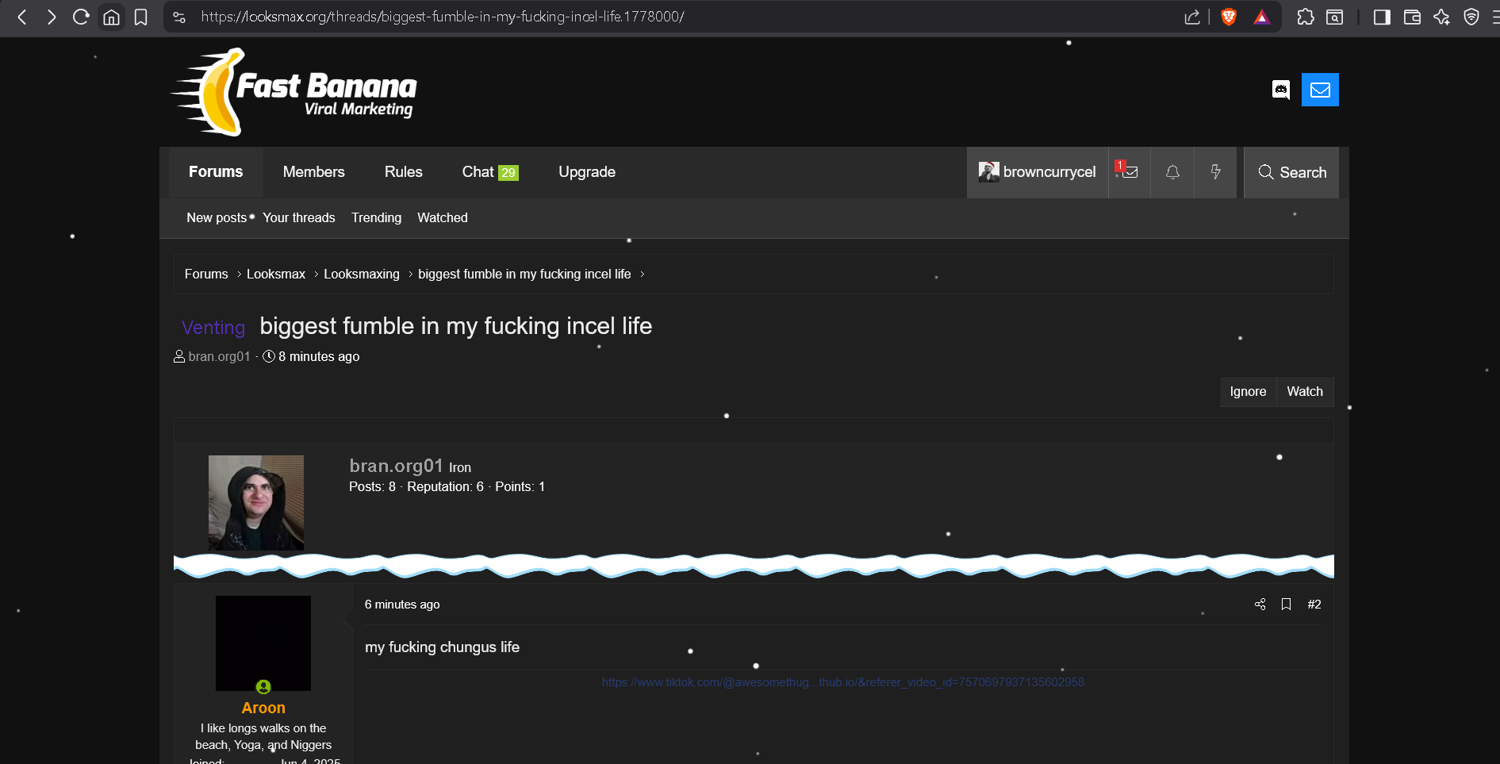
Task: Click the lightning bolt what's new icon
Action: 1215,172
